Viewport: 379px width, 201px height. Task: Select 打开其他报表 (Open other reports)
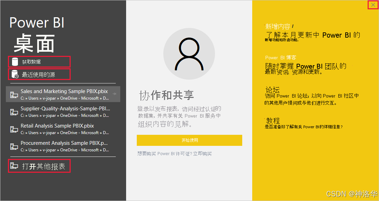tap(39, 166)
